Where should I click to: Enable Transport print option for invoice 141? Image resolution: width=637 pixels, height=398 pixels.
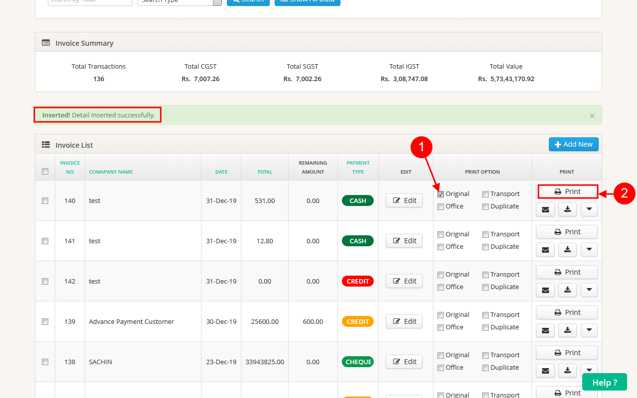point(485,234)
